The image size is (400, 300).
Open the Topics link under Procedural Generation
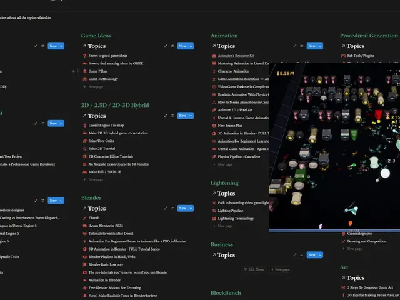[352, 46]
